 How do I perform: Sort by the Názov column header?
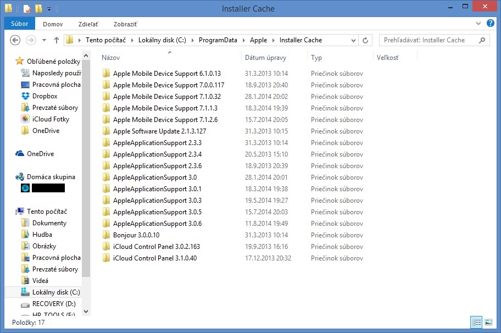click(110, 58)
